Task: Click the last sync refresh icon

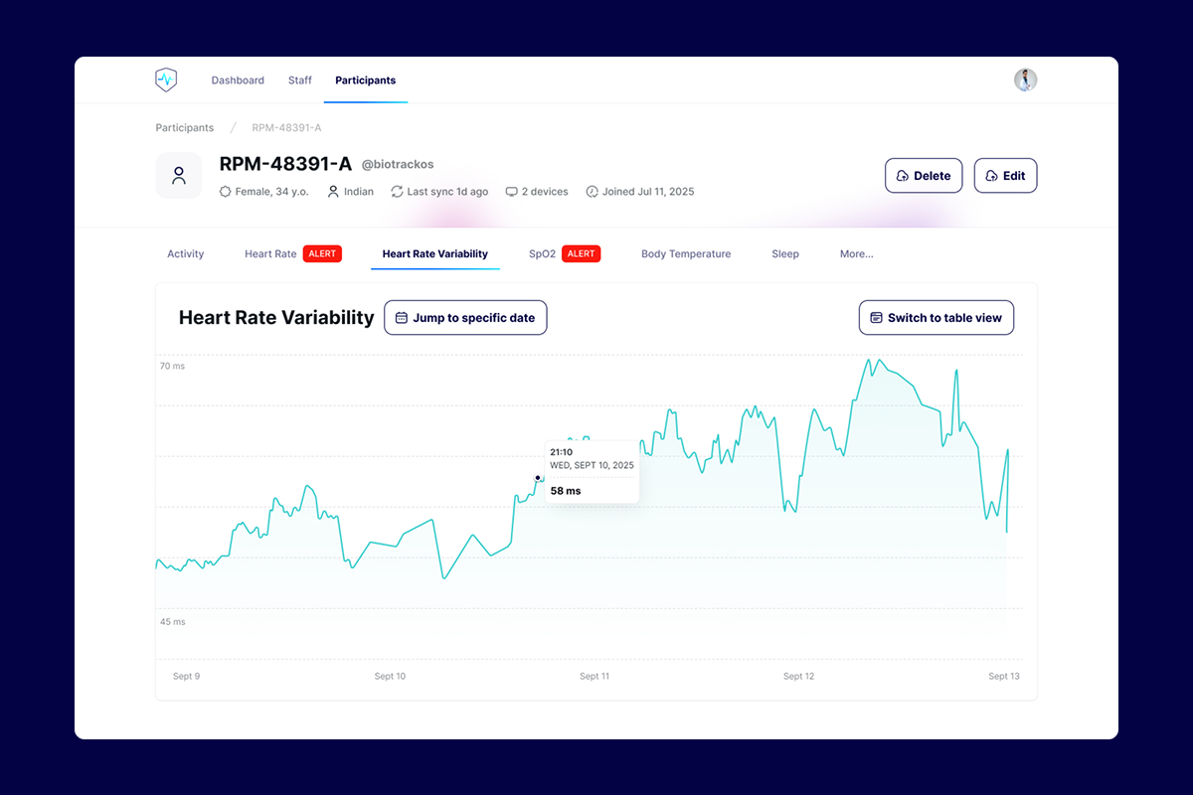Action: pyautogui.click(x=397, y=192)
